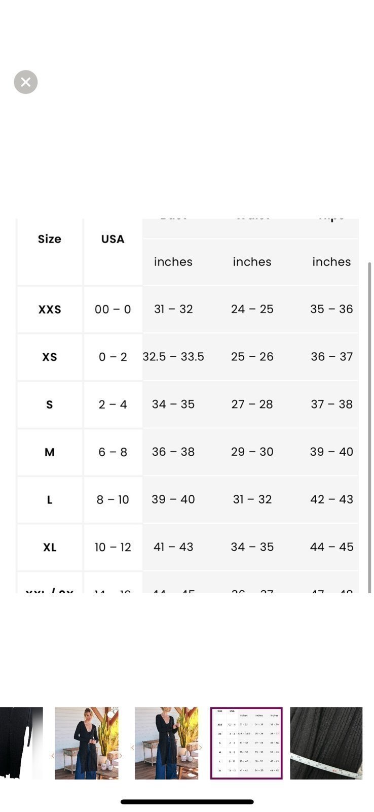The height and width of the screenshot is (812, 374).
Task: Tap the 29 – 30 waist measurement
Action: point(252,452)
